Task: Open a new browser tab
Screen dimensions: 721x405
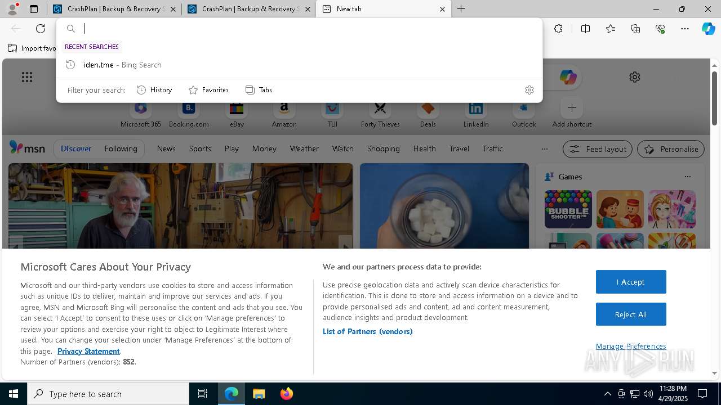Action: click(x=461, y=9)
